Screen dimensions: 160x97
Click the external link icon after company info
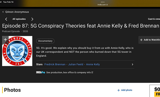[92, 72]
